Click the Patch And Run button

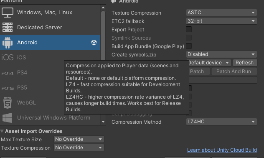pos(234,71)
